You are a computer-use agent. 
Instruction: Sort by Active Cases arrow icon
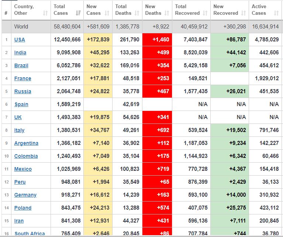coord(276,13)
